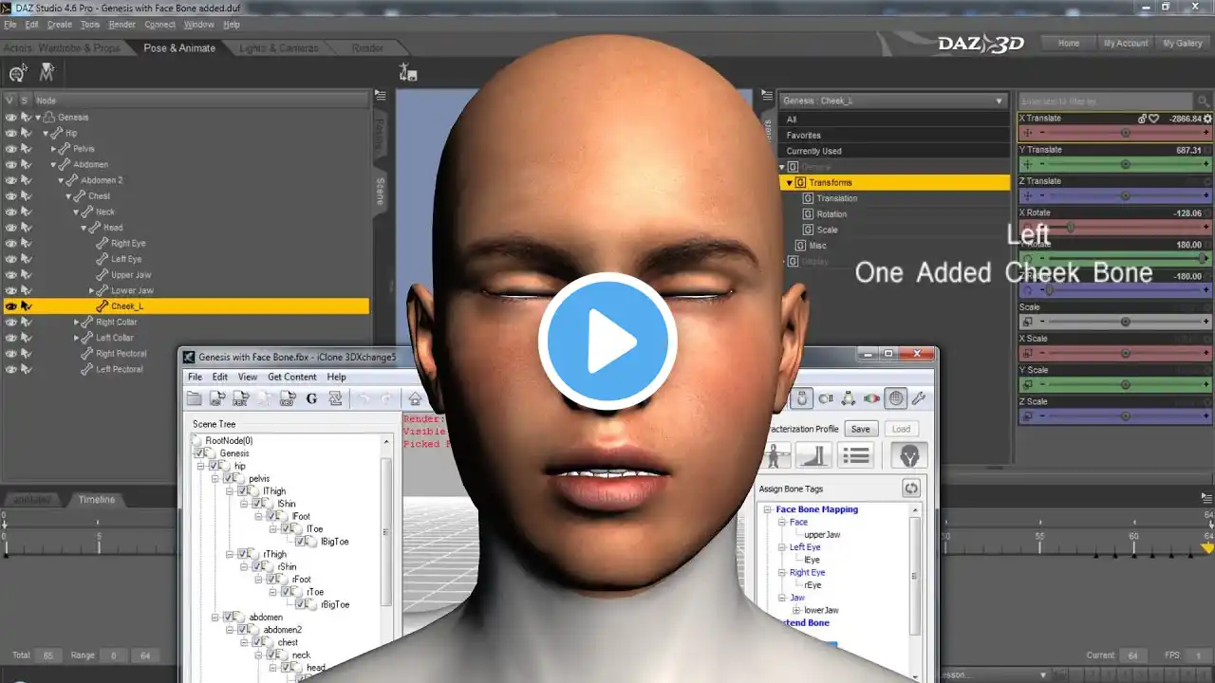The height and width of the screenshot is (683, 1215).
Task: Open the Scene pane options menu icon
Action: pyautogui.click(x=380, y=95)
